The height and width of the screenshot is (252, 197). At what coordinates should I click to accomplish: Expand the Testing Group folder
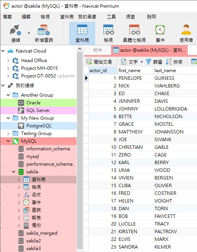(8, 133)
